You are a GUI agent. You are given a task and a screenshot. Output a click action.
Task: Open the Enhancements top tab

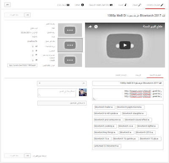[x=137, y=5]
